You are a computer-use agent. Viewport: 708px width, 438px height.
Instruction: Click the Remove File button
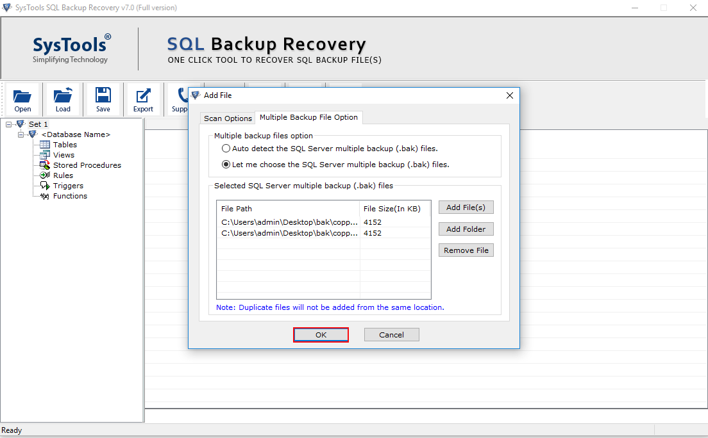click(x=466, y=250)
